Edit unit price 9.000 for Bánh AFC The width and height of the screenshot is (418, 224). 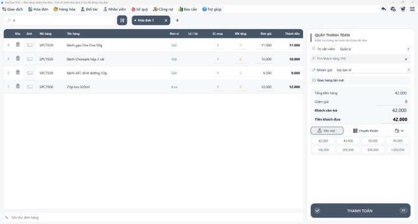(x=264, y=73)
